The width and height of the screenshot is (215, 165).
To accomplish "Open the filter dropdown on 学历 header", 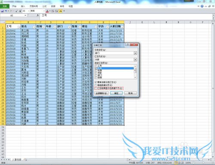I will pos(107,27).
